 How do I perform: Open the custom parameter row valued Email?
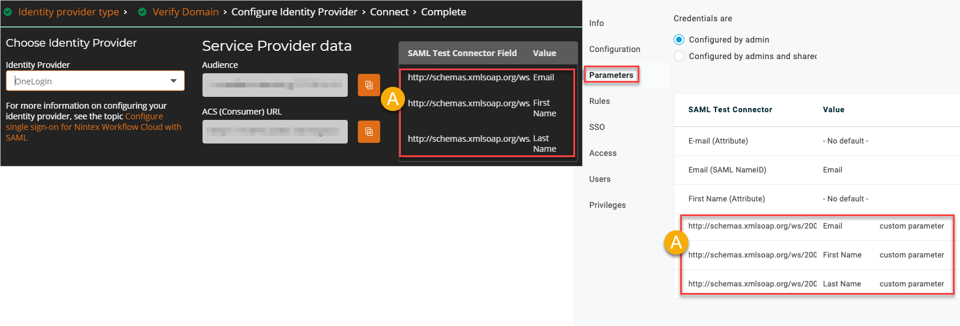point(817,226)
